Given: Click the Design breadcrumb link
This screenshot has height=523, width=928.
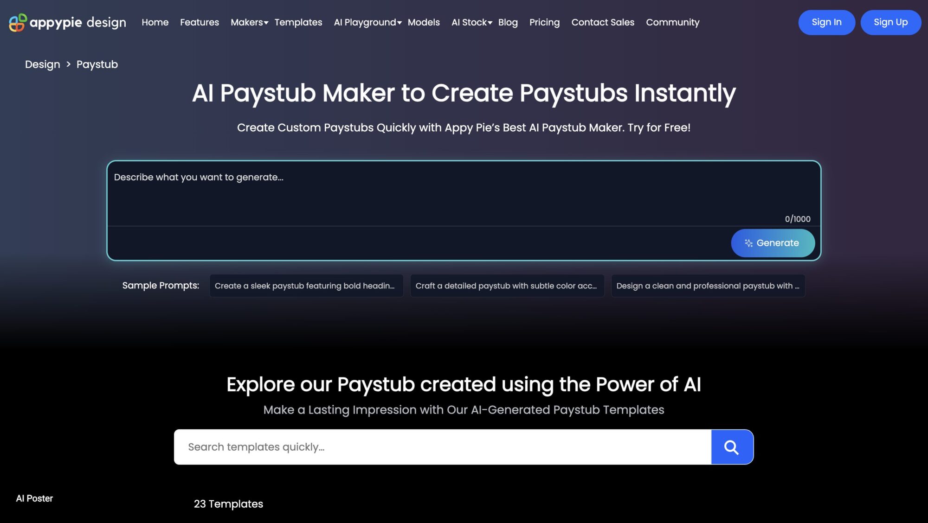Looking at the screenshot, I should point(43,64).
